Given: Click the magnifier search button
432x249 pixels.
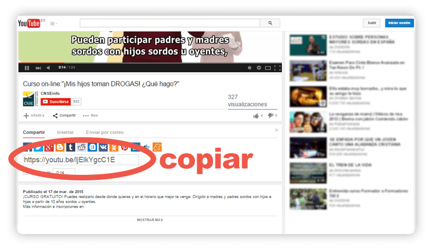Looking at the screenshot, I should (x=270, y=23).
